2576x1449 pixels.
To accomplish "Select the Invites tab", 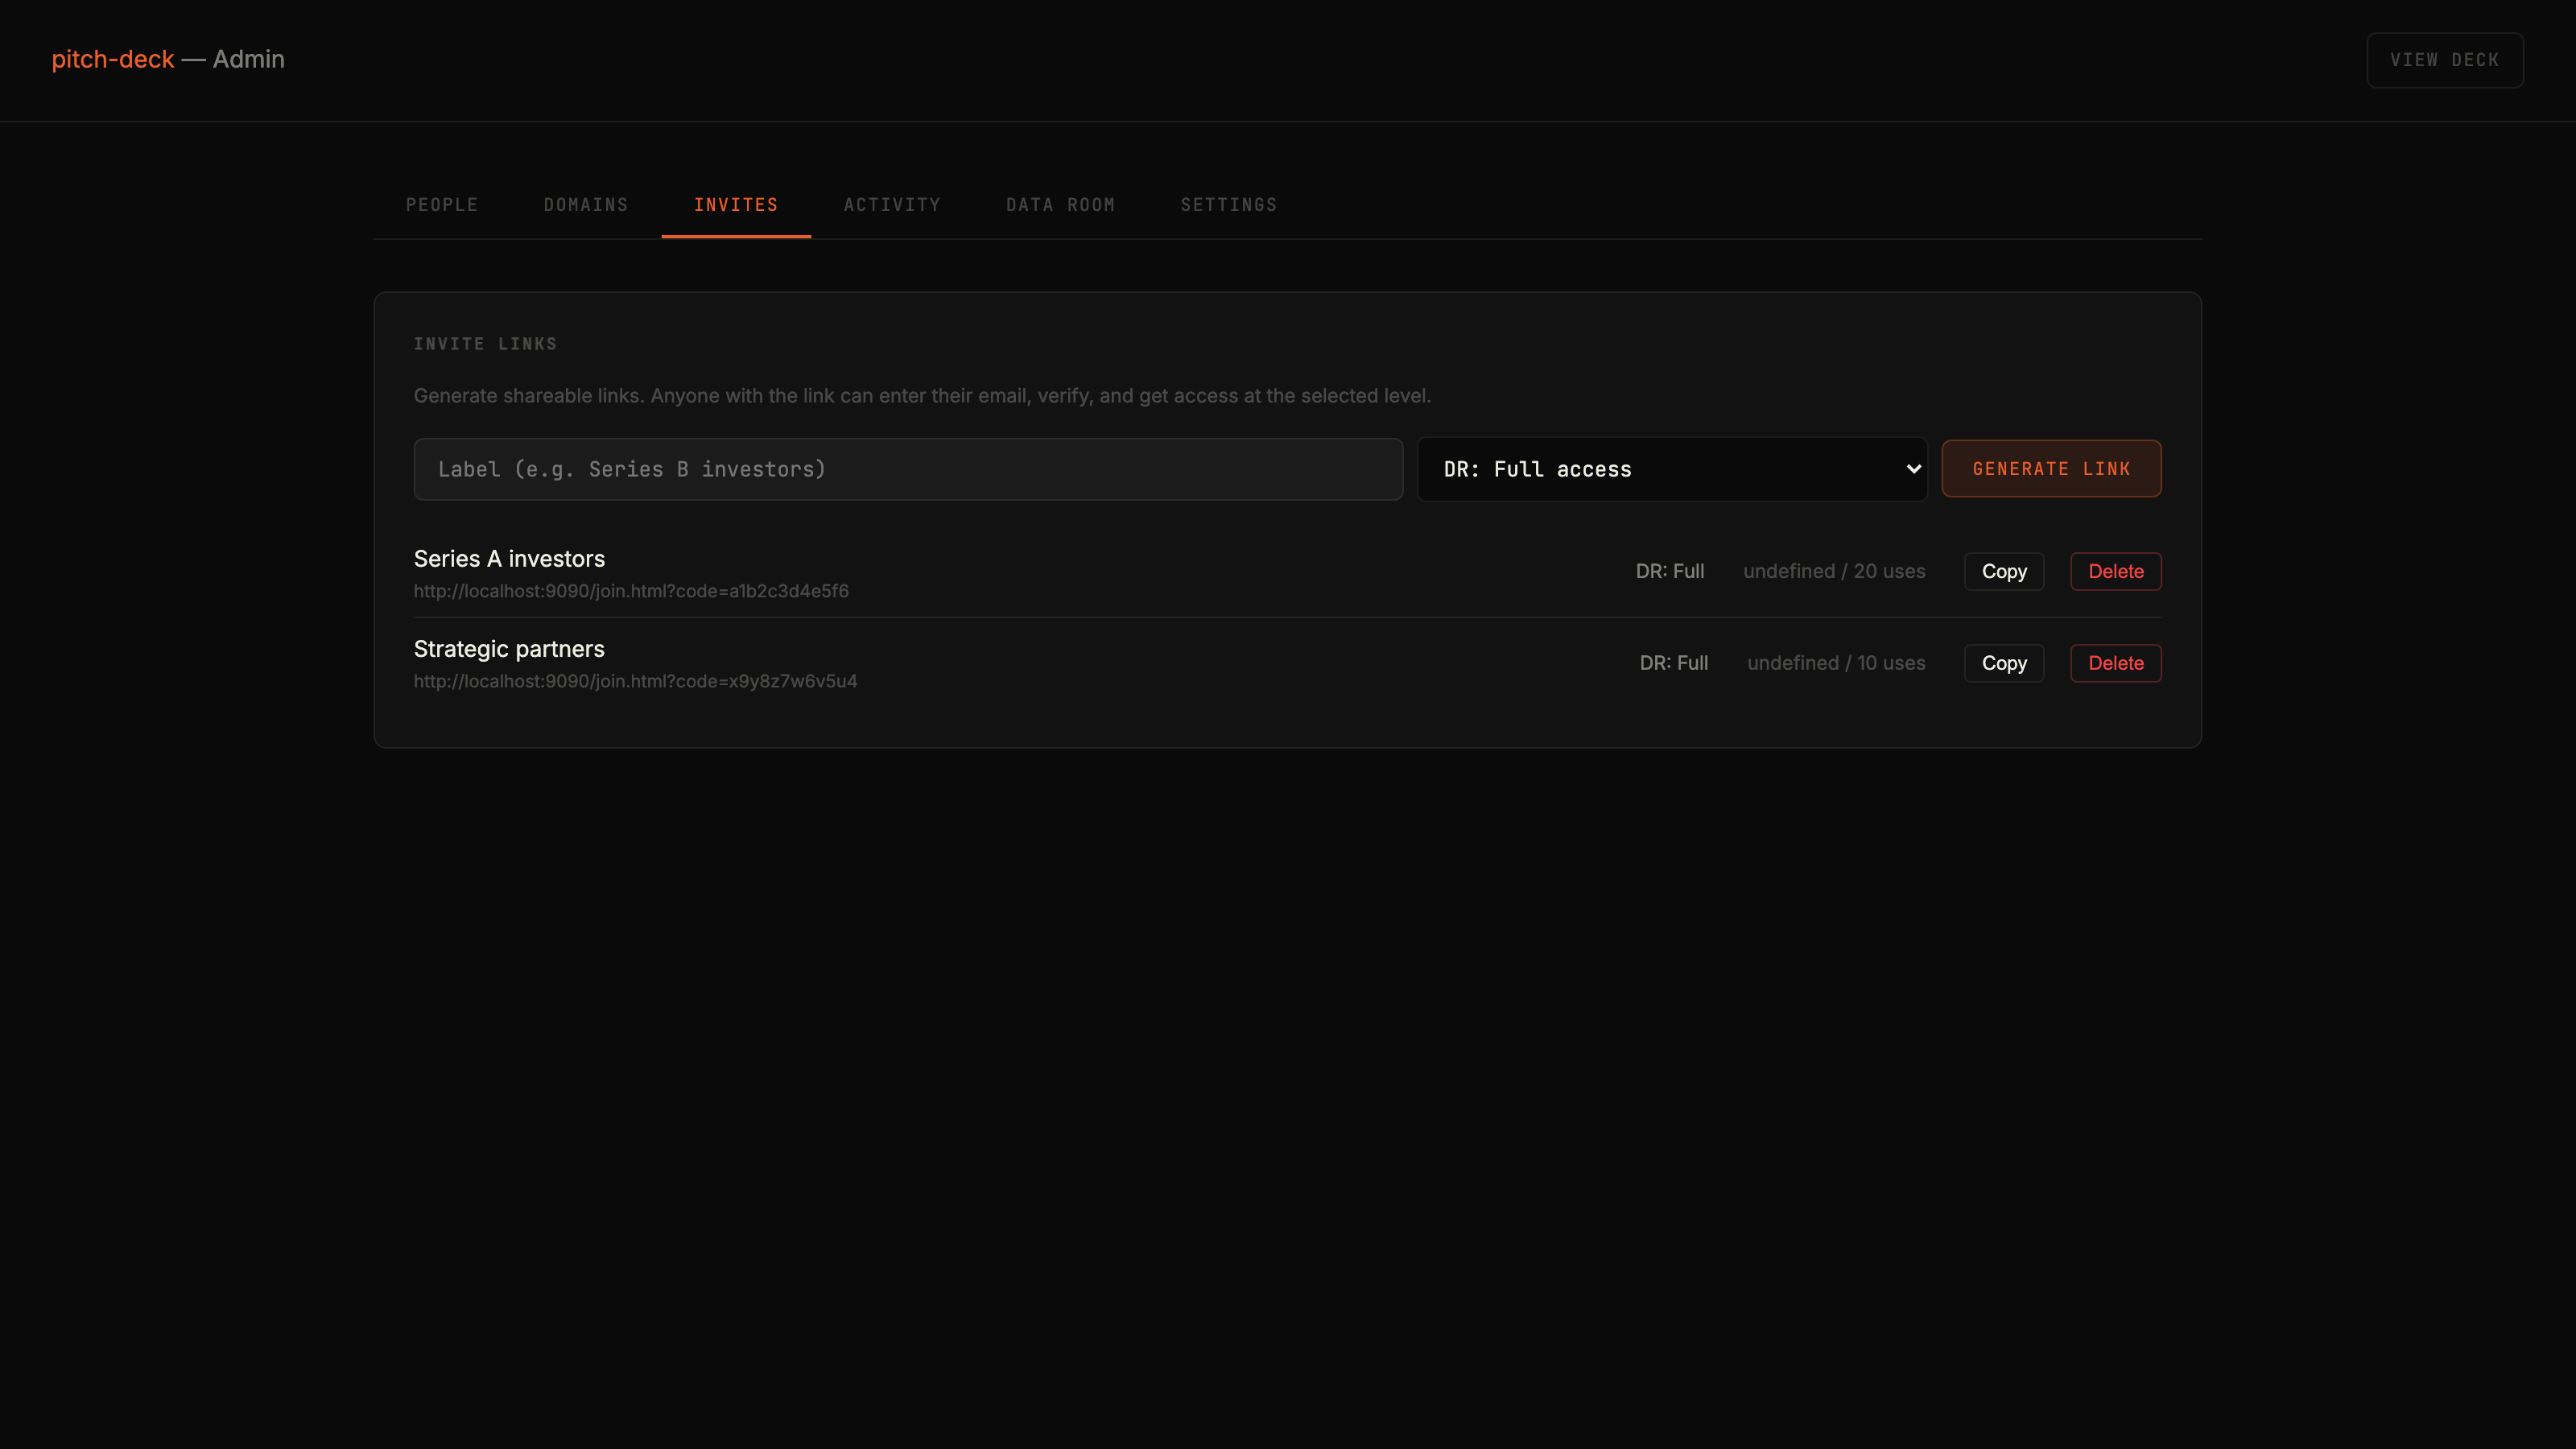I will [735, 204].
